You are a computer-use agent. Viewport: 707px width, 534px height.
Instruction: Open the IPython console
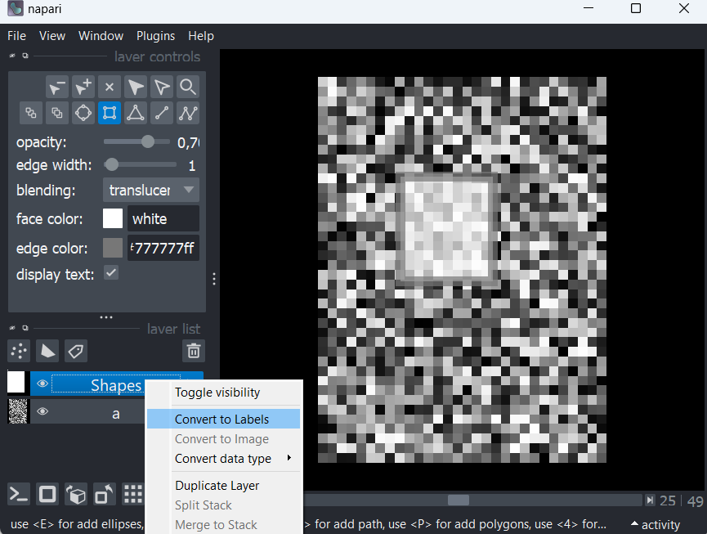pos(19,494)
